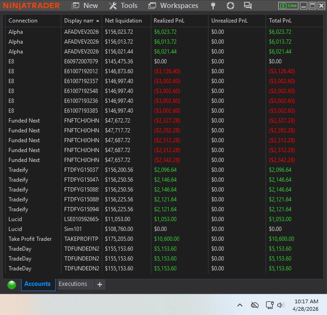This screenshot has height=315, width=327.
Task: Toggle Display name sort arrow
Action: (x=97, y=21)
